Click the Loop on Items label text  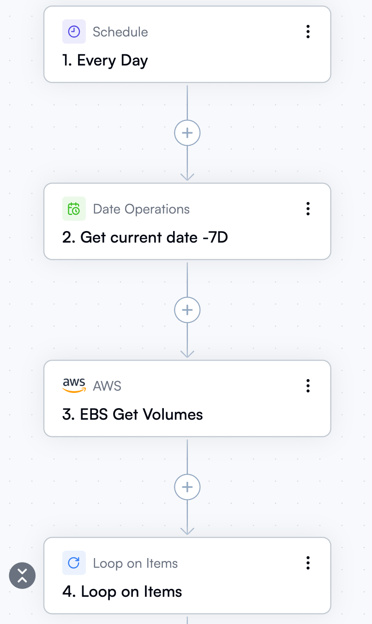tap(135, 563)
